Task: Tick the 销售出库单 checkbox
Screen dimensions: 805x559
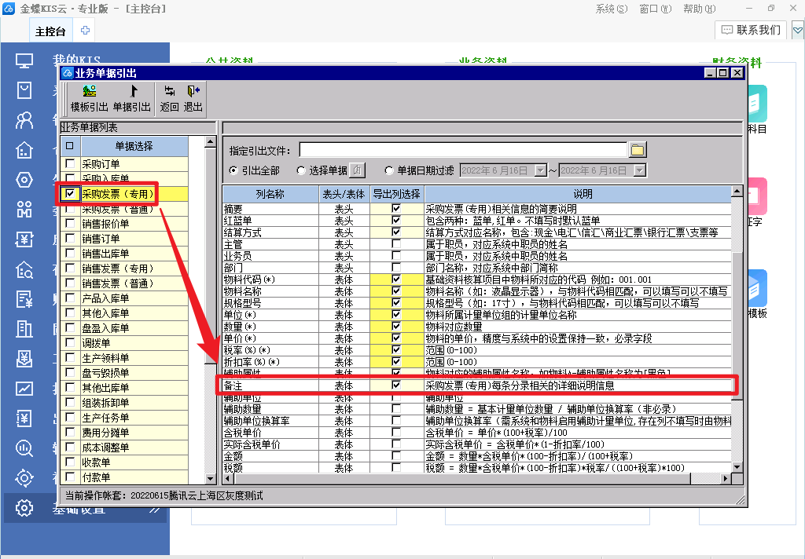Action: tap(70, 253)
